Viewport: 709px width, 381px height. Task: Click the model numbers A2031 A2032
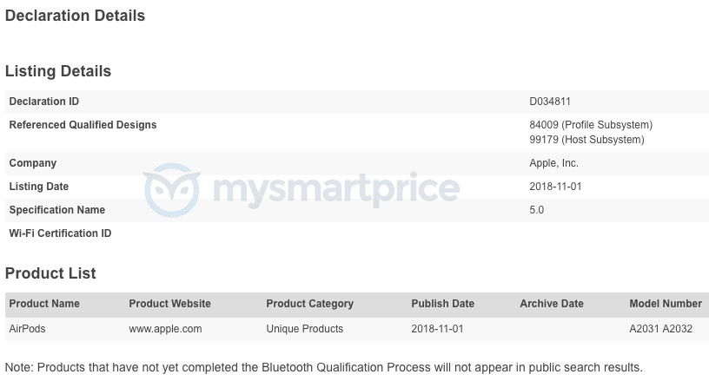[x=661, y=329]
